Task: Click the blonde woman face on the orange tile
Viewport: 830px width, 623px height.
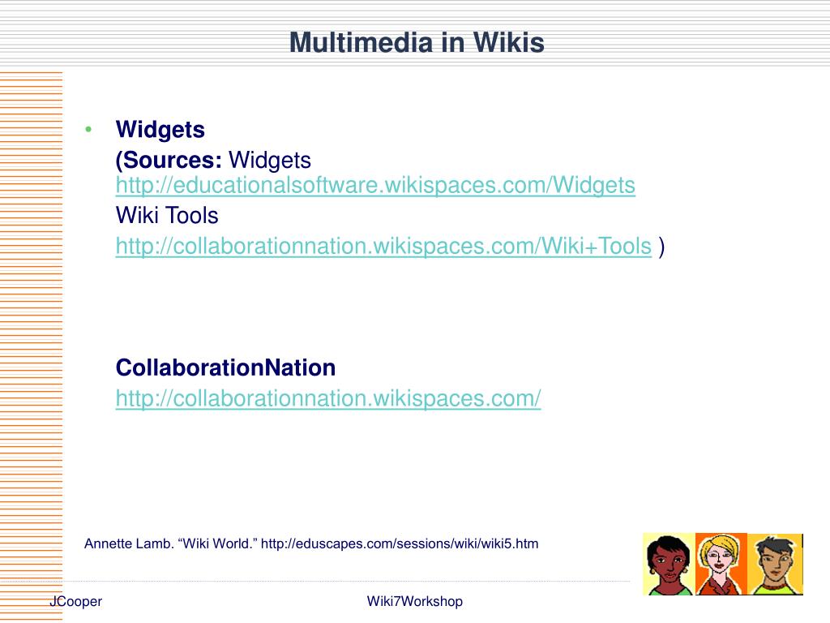Action: (x=721, y=565)
